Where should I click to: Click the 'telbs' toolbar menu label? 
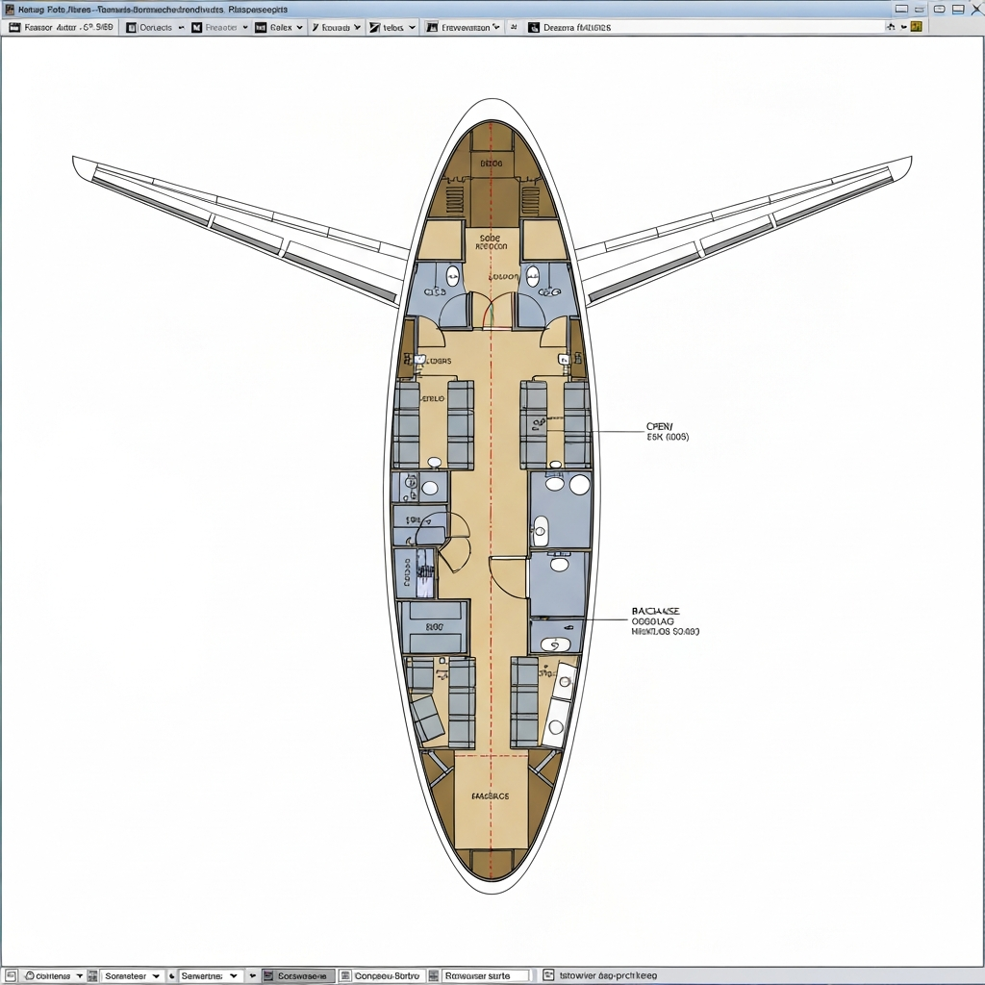pos(393,28)
